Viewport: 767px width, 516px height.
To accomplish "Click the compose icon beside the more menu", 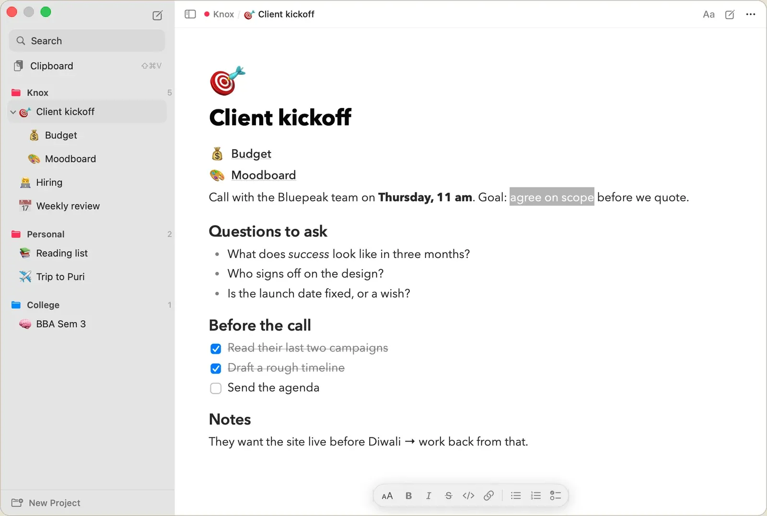I will point(730,14).
